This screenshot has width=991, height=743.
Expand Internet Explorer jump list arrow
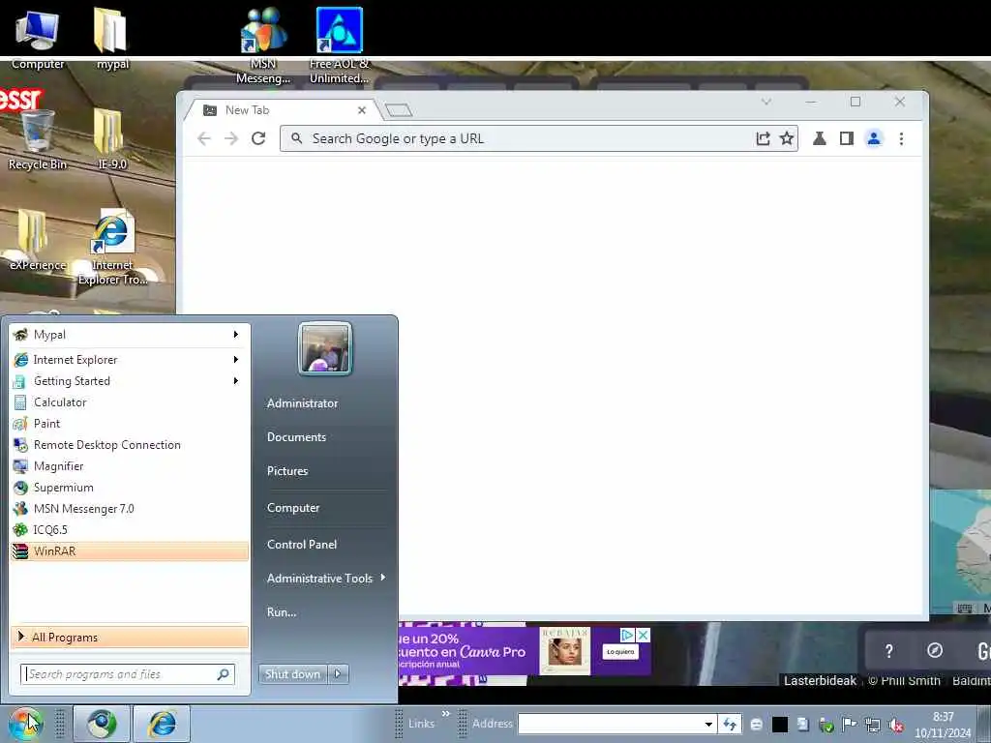coord(236,360)
